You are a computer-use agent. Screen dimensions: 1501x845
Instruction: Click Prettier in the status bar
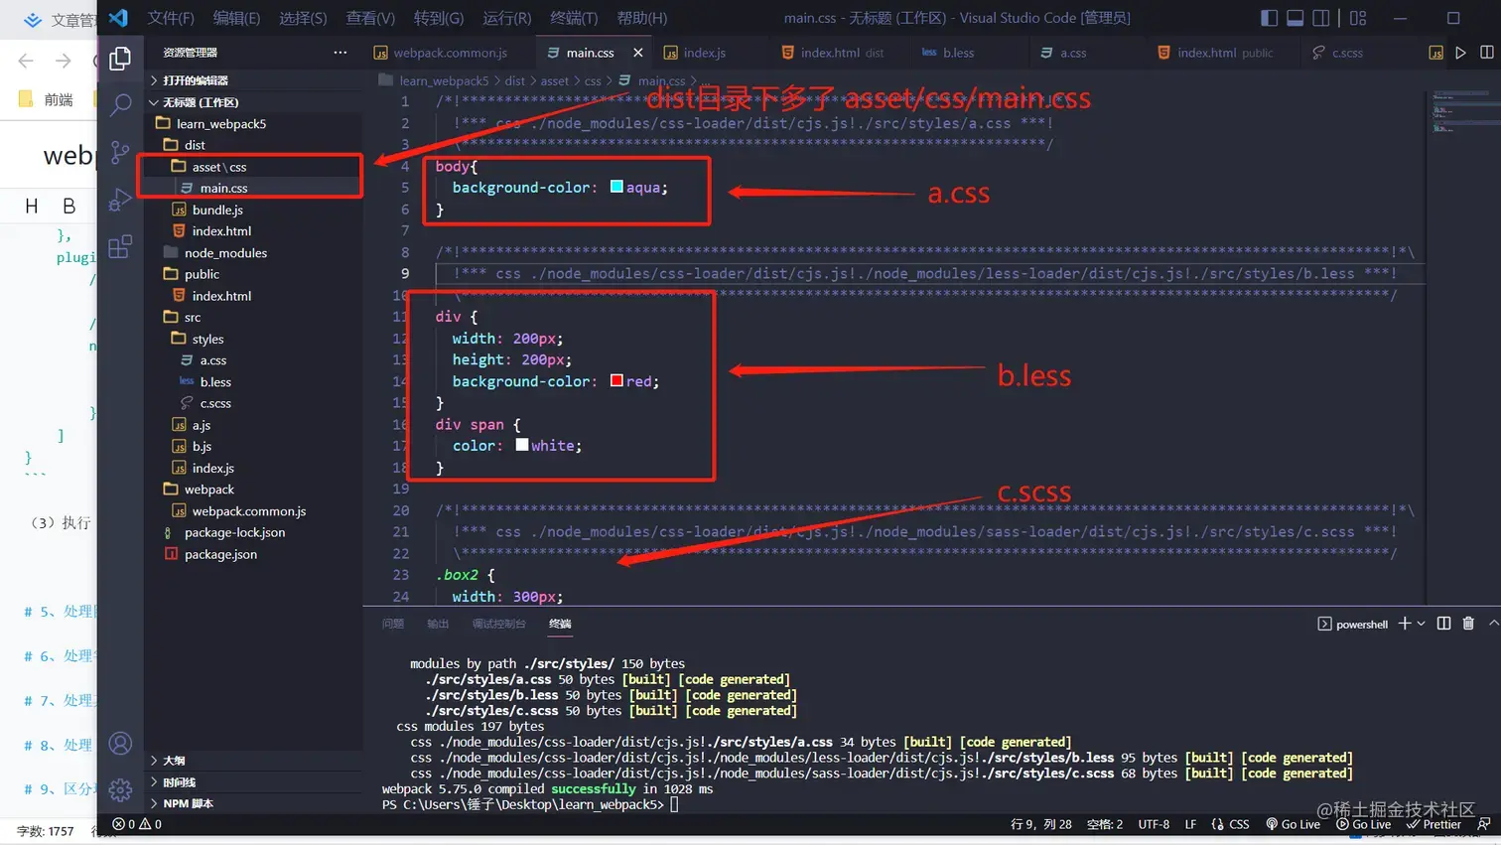[1433, 824]
